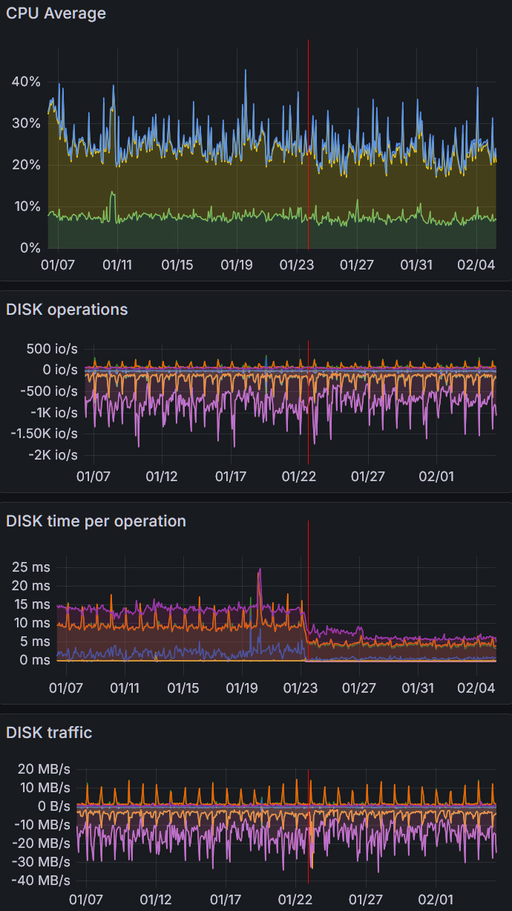The image size is (512, 911).
Task: Click 02/01 on the DISK traffic time axis
Action: click(437, 899)
